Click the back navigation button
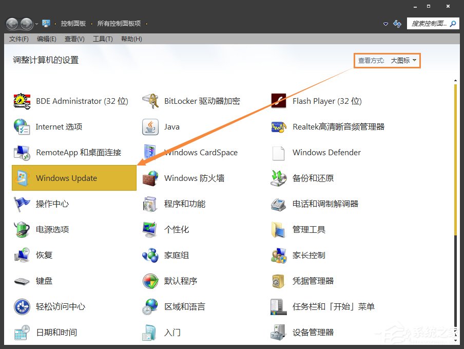The height and width of the screenshot is (349, 464). 11,24
